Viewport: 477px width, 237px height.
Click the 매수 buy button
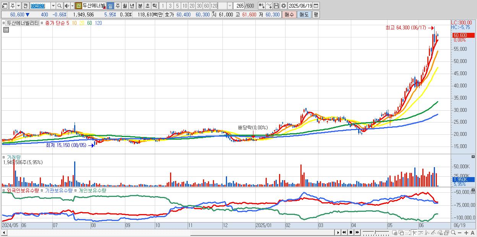pos(289,15)
